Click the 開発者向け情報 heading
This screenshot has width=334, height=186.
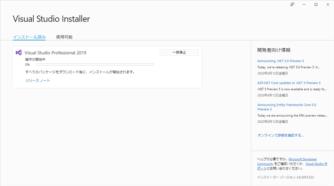tap(274, 50)
